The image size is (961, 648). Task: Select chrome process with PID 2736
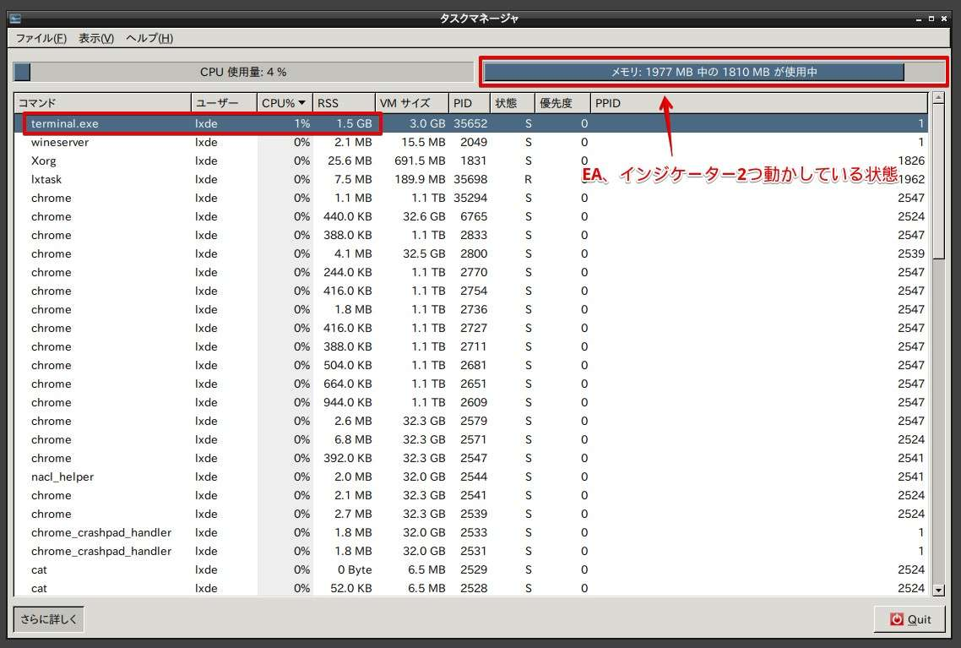(x=470, y=309)
